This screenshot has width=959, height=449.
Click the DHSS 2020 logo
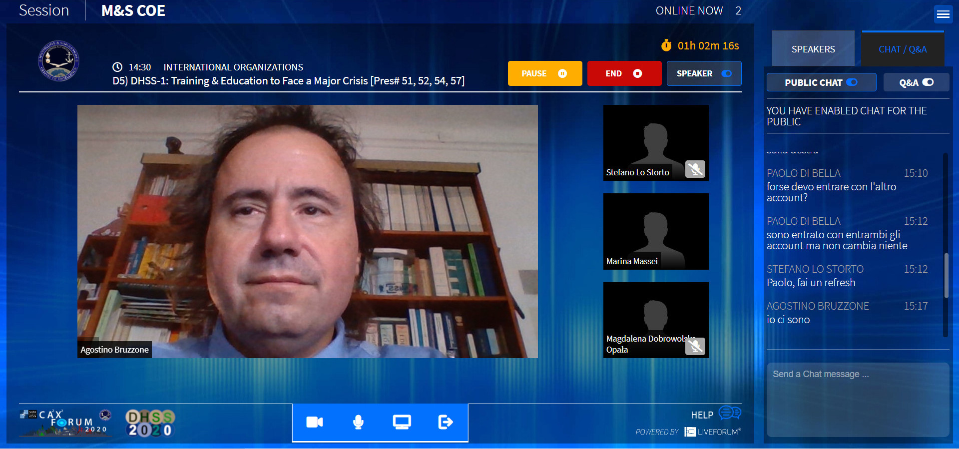tap(150, 424)
